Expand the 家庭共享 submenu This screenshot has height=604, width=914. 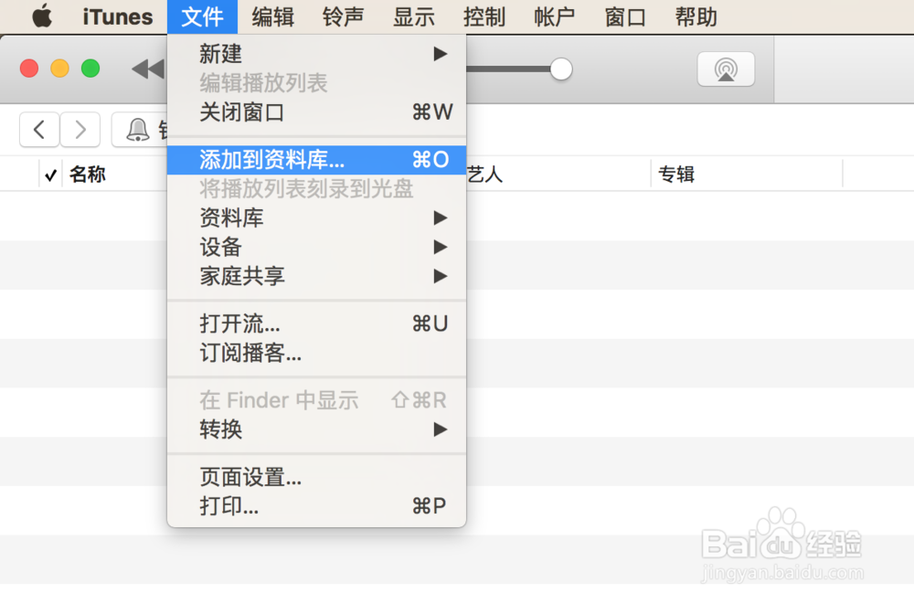(242, 276)
